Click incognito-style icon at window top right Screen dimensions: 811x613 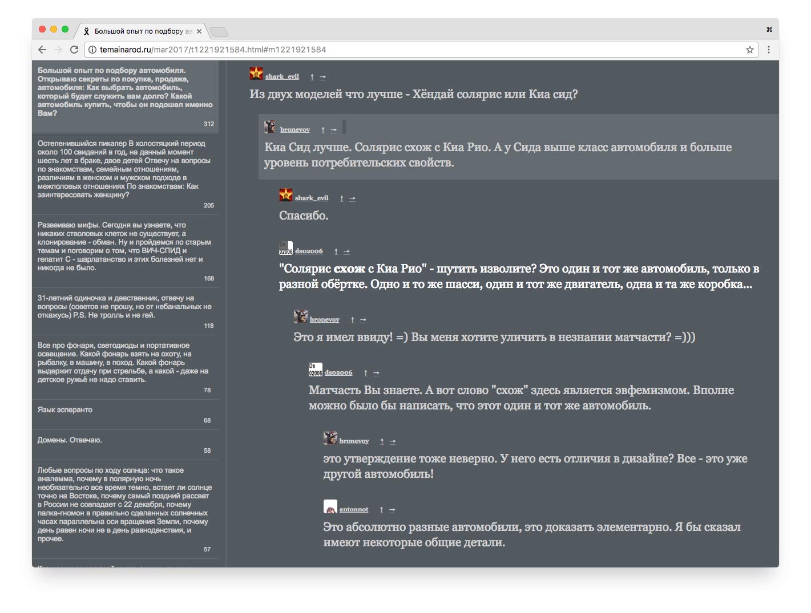(769, 29)
